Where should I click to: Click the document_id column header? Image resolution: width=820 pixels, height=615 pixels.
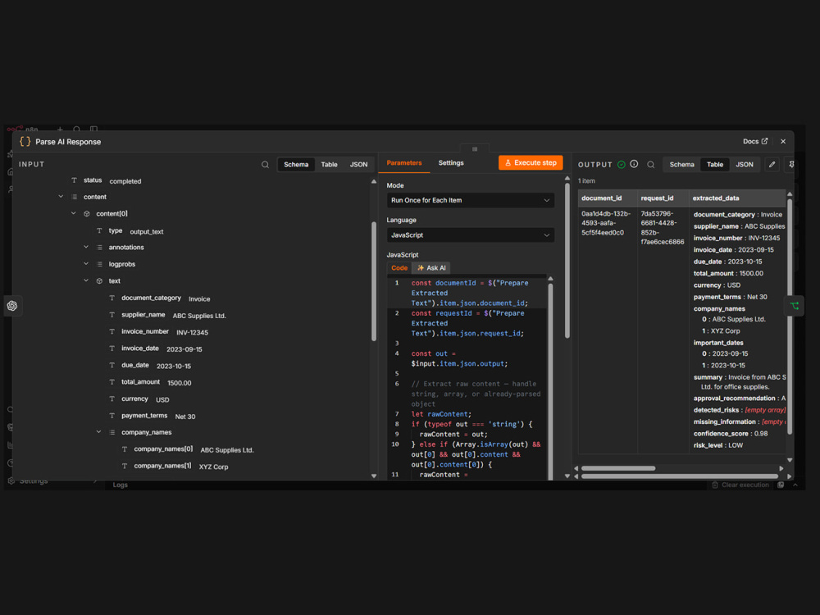click(x=602, y=198)
